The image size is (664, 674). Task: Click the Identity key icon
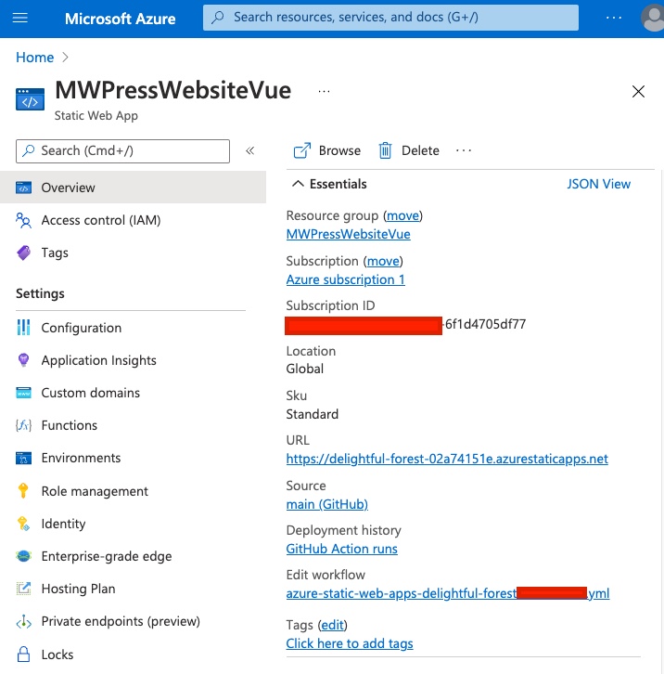point(23,524)
